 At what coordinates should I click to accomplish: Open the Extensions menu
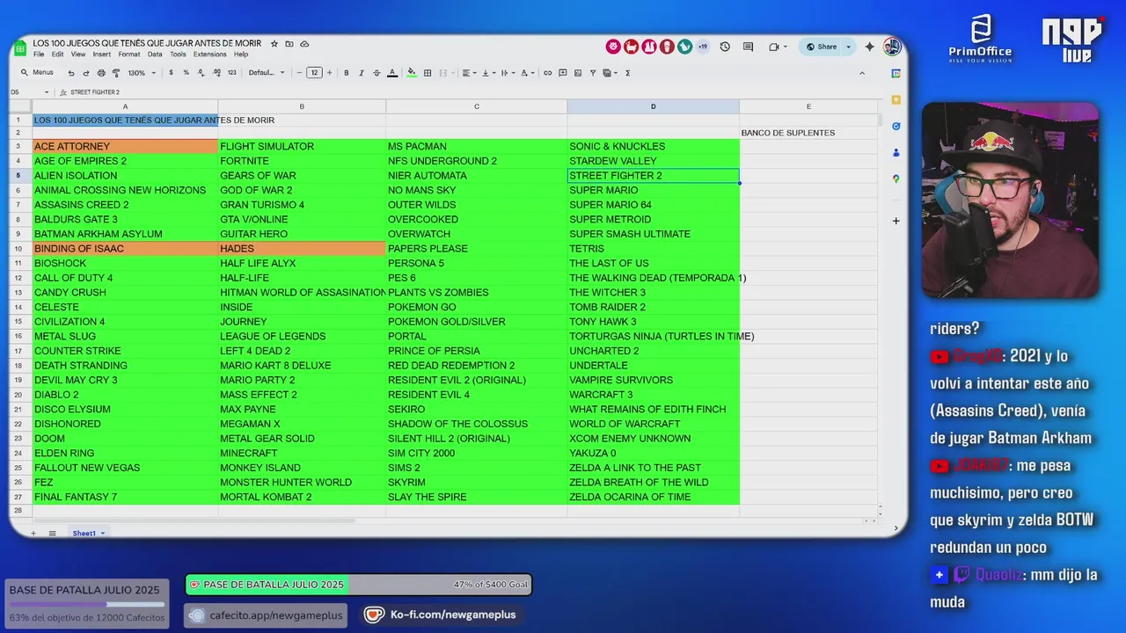pos(210,55)
